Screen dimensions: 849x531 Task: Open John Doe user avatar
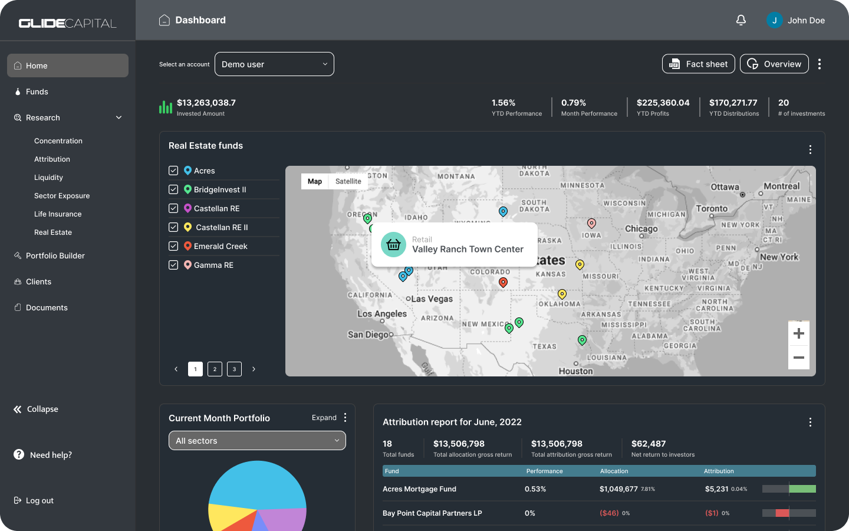(774, 20)
